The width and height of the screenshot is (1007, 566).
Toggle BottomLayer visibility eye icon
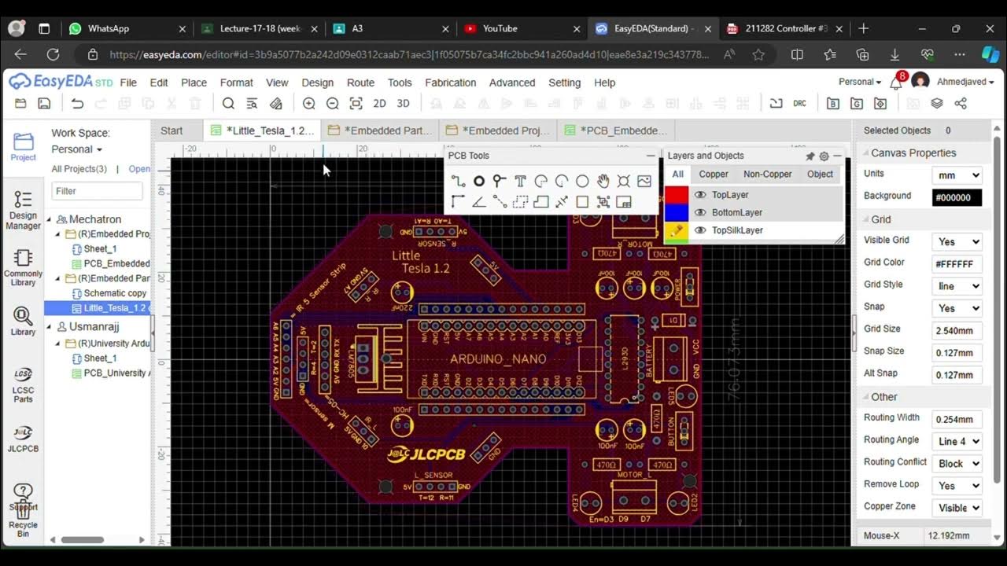tap(699, 212)
